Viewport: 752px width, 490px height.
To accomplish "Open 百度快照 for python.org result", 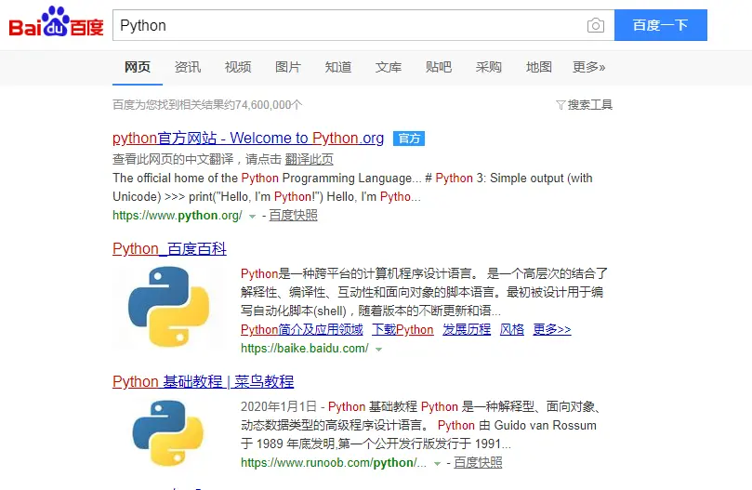I will (293, 216).
